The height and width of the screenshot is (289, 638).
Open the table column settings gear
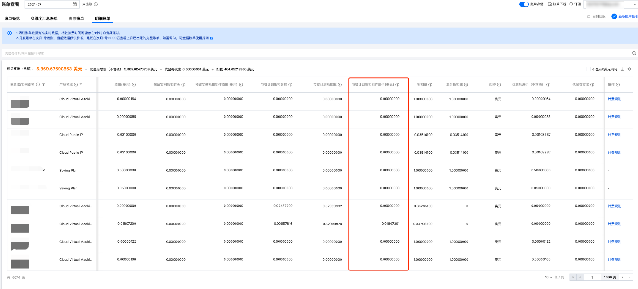(x=629, y=69)
